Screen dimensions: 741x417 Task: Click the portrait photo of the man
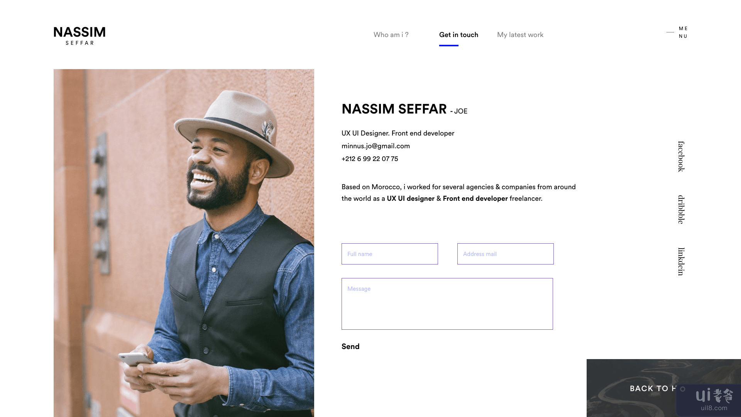[x=184, y=243]
